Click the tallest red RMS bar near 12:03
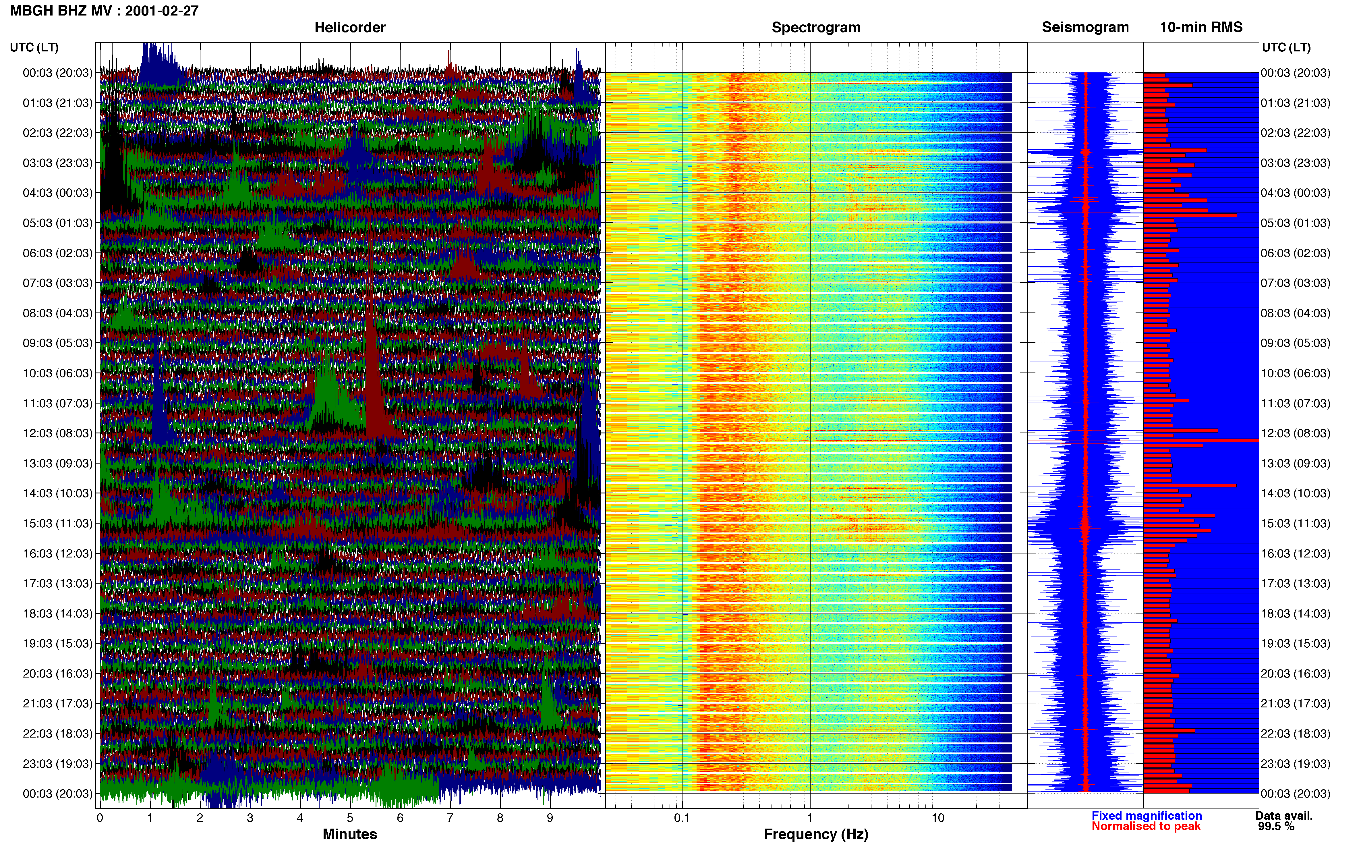This screenshot has width=1361, height=851. [x=1201, y=440]
